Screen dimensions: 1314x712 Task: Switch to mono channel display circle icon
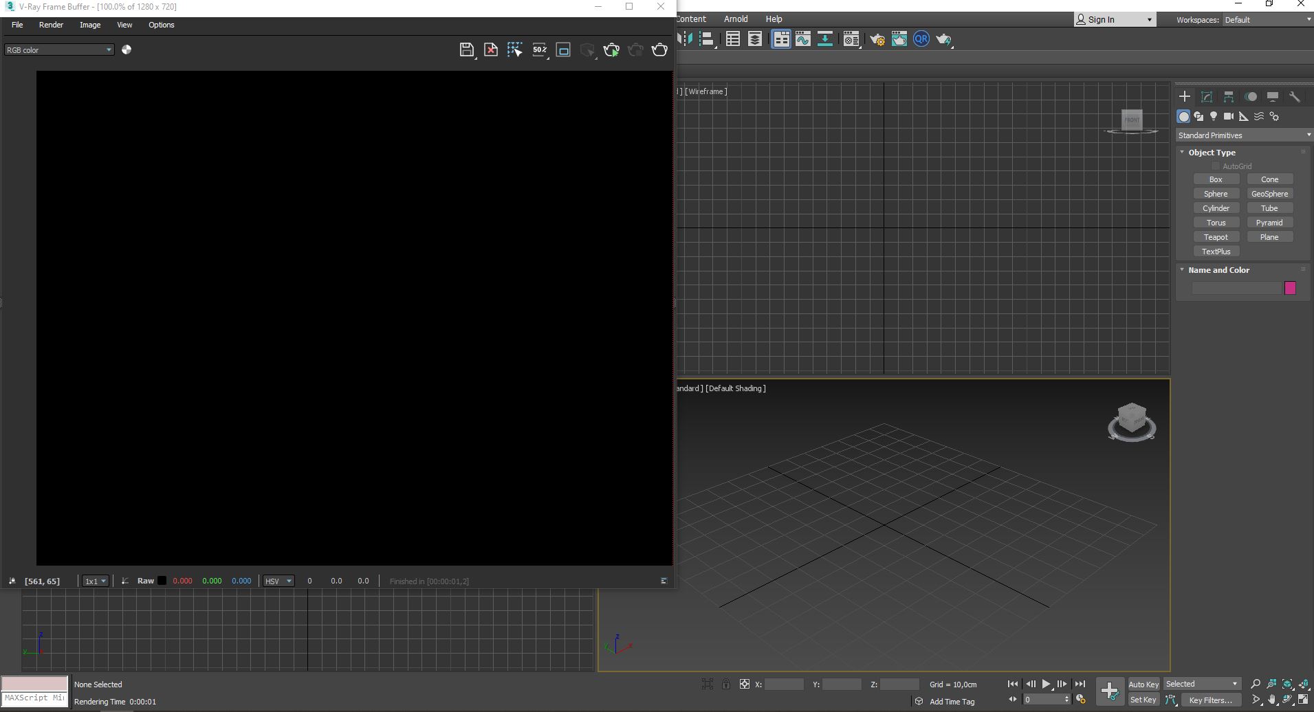(x=127, y=49)
